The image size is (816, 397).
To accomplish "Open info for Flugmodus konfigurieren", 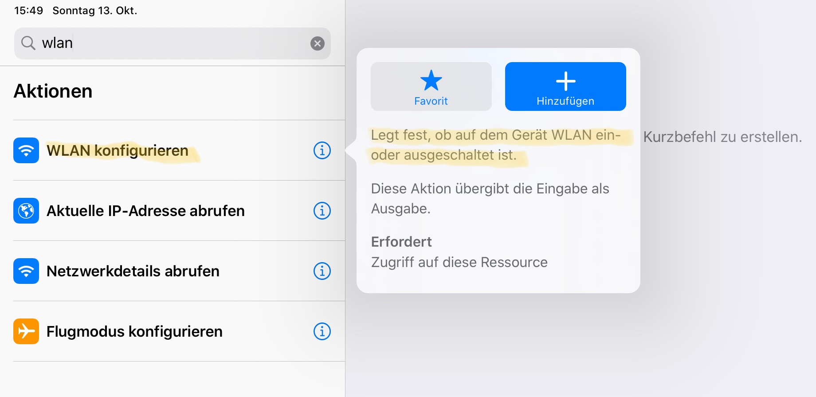I will [x=322, y=331].
